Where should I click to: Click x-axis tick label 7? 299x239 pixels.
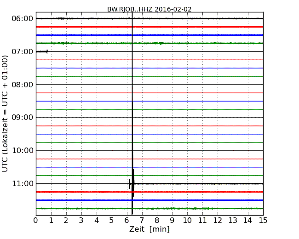[142, 221]
